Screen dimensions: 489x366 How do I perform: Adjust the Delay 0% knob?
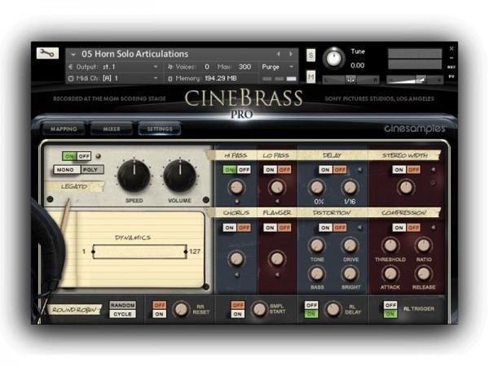point(317,188)
